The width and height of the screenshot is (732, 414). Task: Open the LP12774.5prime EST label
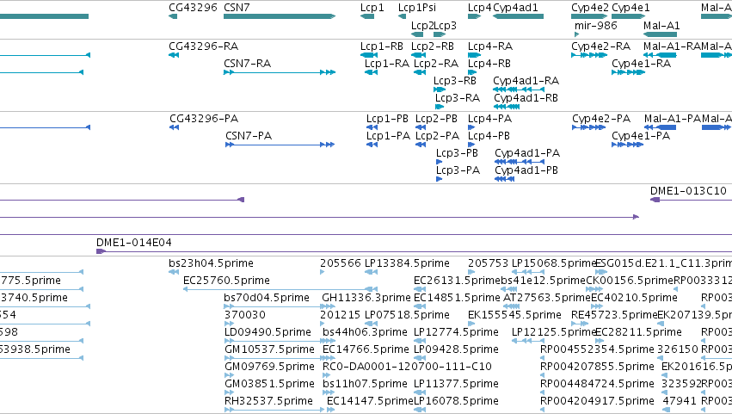click(457, 333)
